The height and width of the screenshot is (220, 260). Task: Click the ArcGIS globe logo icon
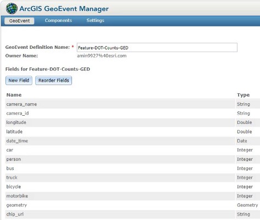(12, 8)
